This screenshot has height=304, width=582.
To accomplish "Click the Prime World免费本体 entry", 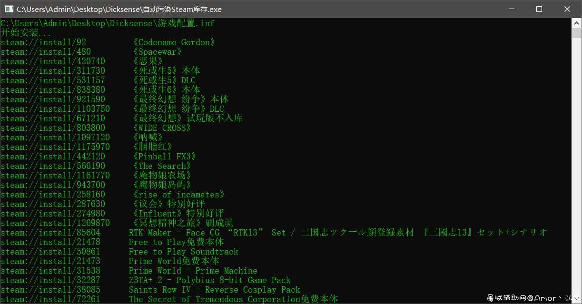I will [174, 261].
